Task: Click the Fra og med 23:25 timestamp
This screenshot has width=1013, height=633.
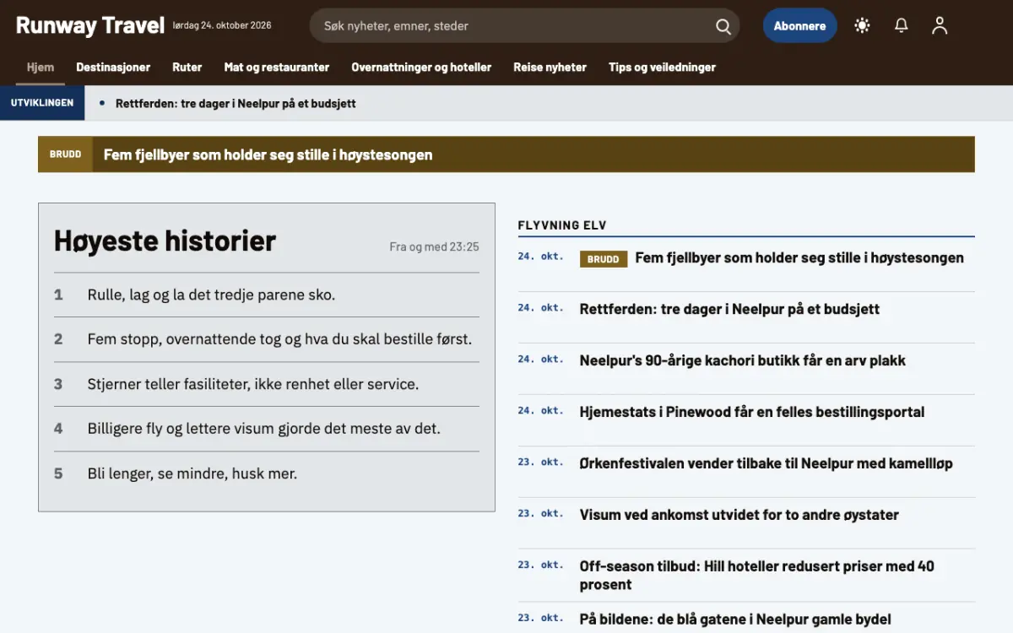Action: pos(434,246)
